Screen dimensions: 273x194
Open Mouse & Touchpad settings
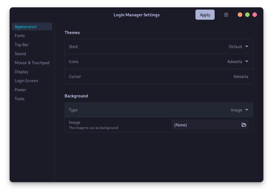tap(32, 63)
